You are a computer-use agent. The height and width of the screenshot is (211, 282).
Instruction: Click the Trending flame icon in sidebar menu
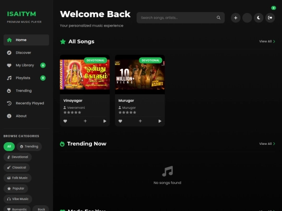tap(9, 91)
